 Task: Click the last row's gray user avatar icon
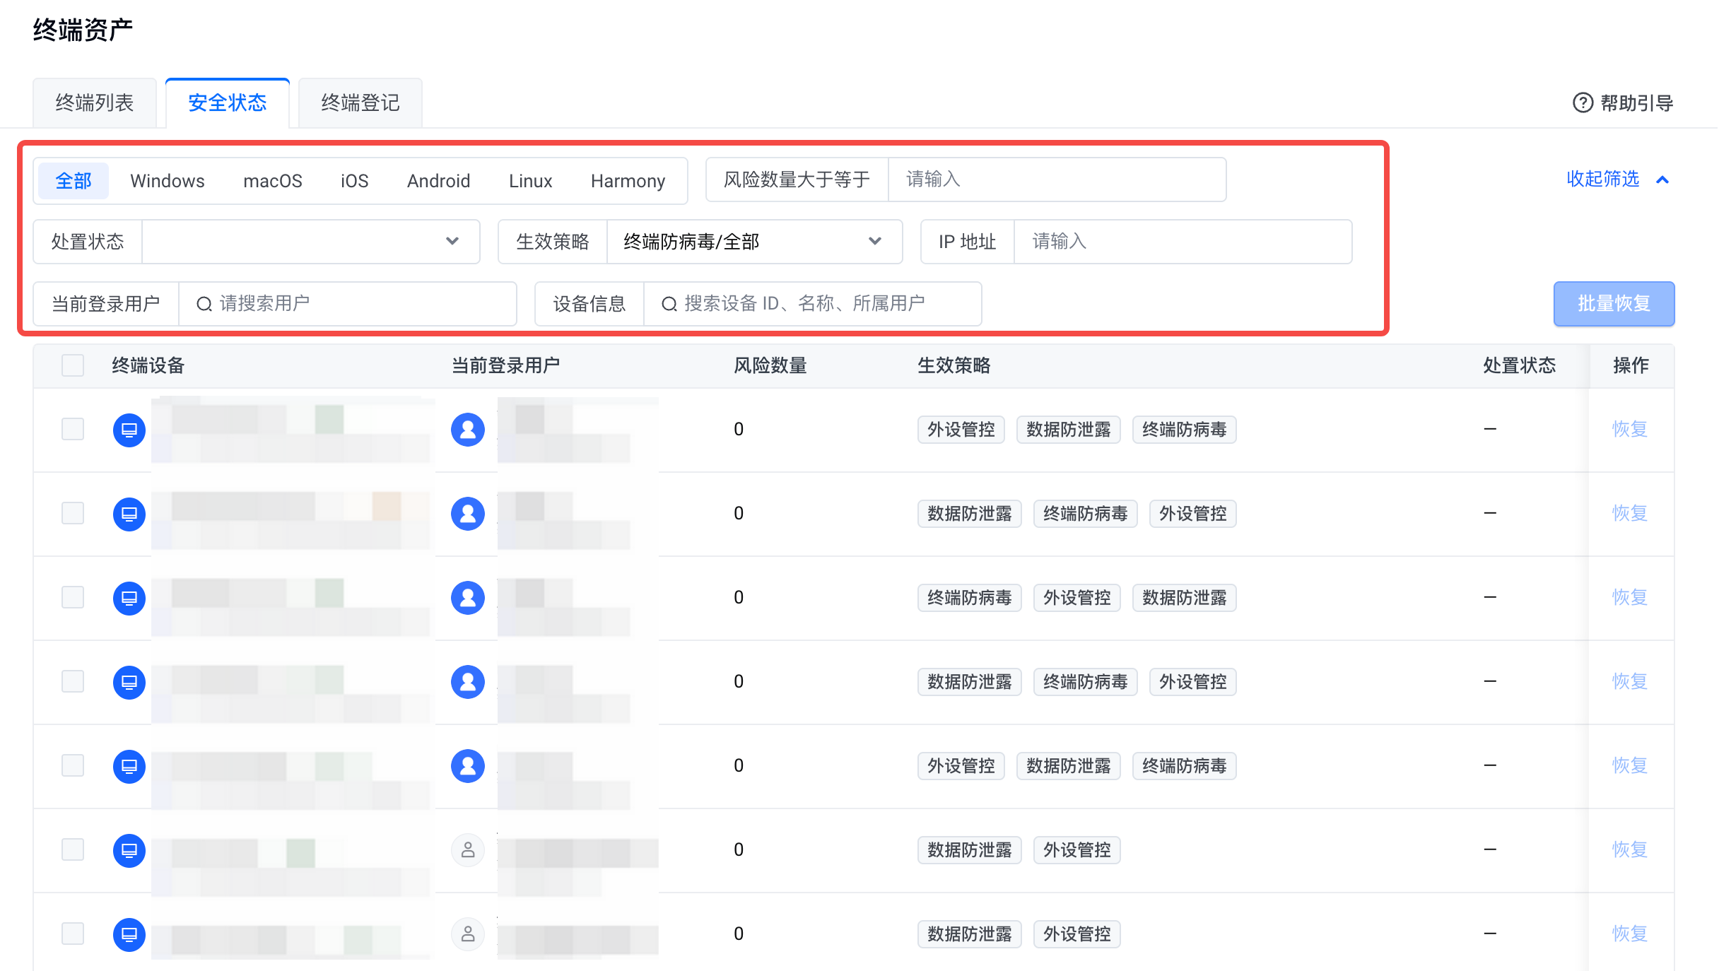pyautogui.click(x=467, y=934)
